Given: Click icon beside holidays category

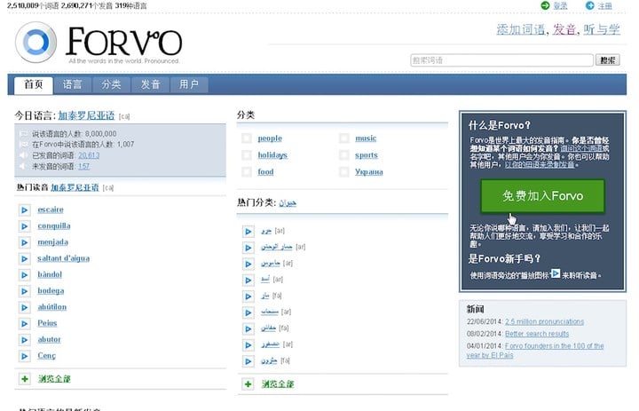Looking at the screenshot, I should pyautogui.click(x=247, y=155).
